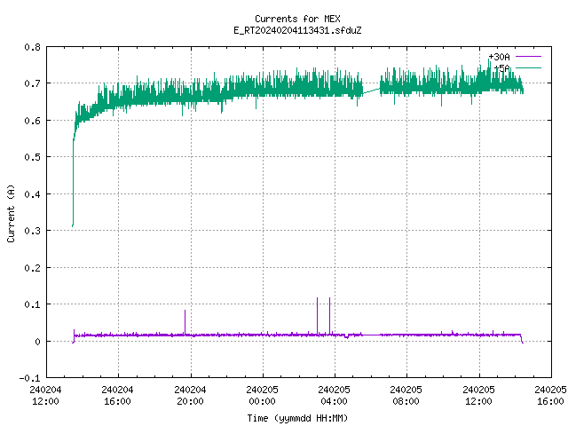Click the 0.2 y-axis tick label
The width and height of the screenshot is (568, 426).
tap(32, 268)
